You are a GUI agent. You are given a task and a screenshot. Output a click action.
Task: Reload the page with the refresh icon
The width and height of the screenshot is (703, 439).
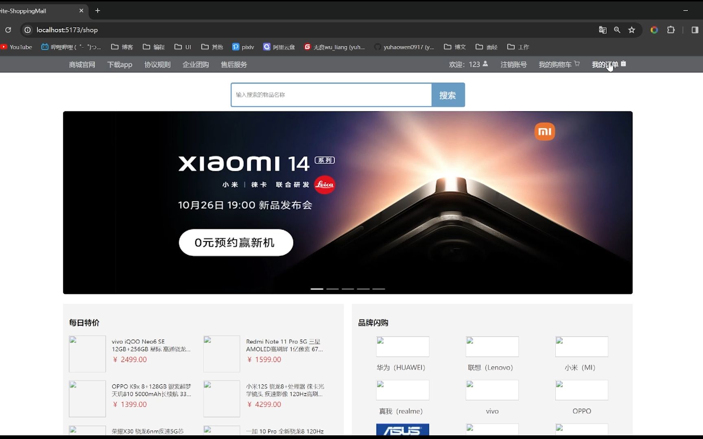8,30
